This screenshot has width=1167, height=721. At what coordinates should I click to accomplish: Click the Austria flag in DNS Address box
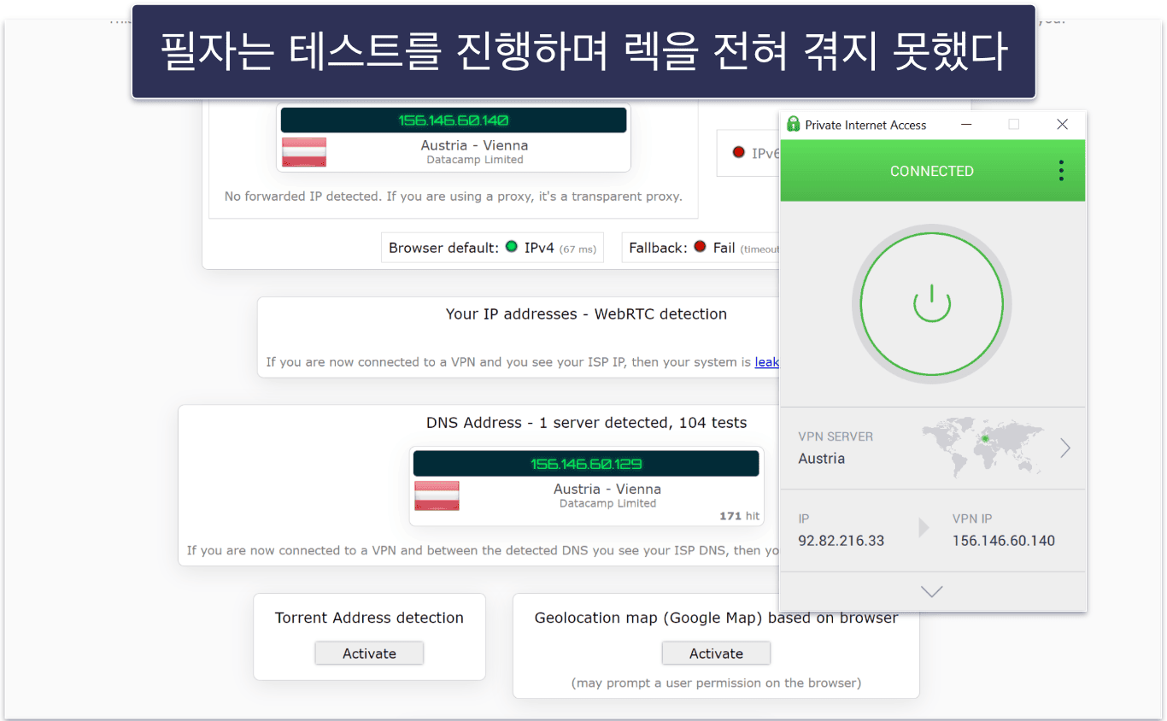coord(437,496)
